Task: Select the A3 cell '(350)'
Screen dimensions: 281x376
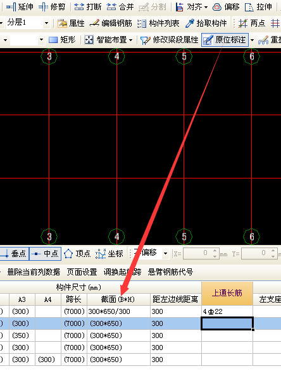Action: [22, 335]
